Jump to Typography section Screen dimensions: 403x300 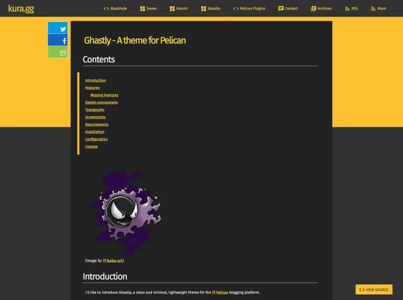click(95, 110)
